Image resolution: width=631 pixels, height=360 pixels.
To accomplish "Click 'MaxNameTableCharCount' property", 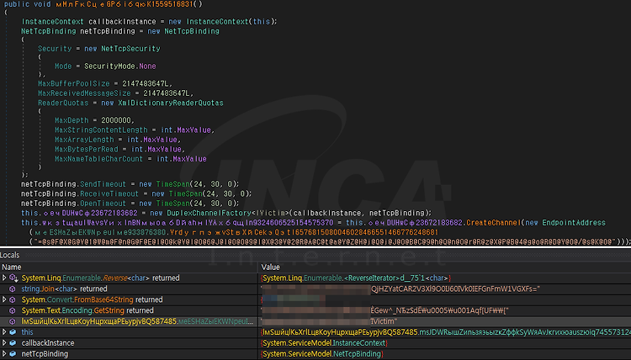I will pyautogui.click(x=99, y=159).
